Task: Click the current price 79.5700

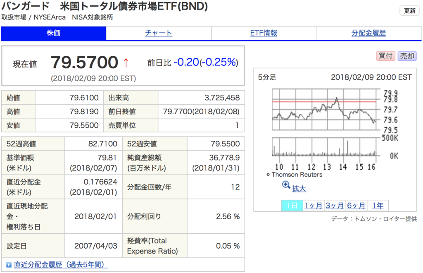Action: click(84, 62)
